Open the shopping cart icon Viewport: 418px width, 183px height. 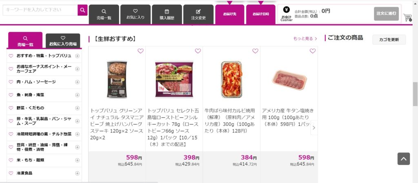(407, 17)
